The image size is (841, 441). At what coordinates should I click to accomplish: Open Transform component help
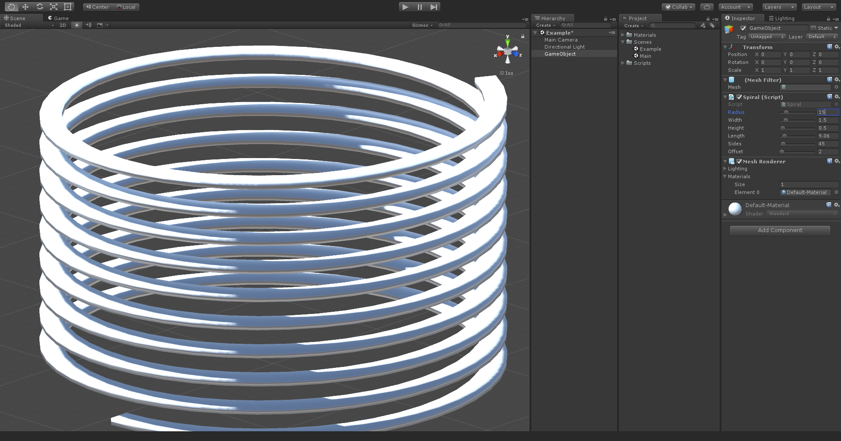pyautogui.click(x=829, y=47)
